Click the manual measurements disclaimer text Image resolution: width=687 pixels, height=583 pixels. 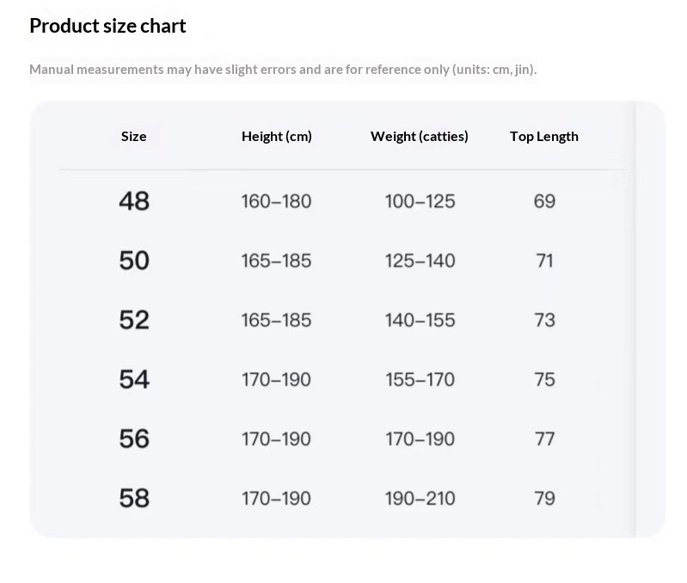click(x=283, y=70)
